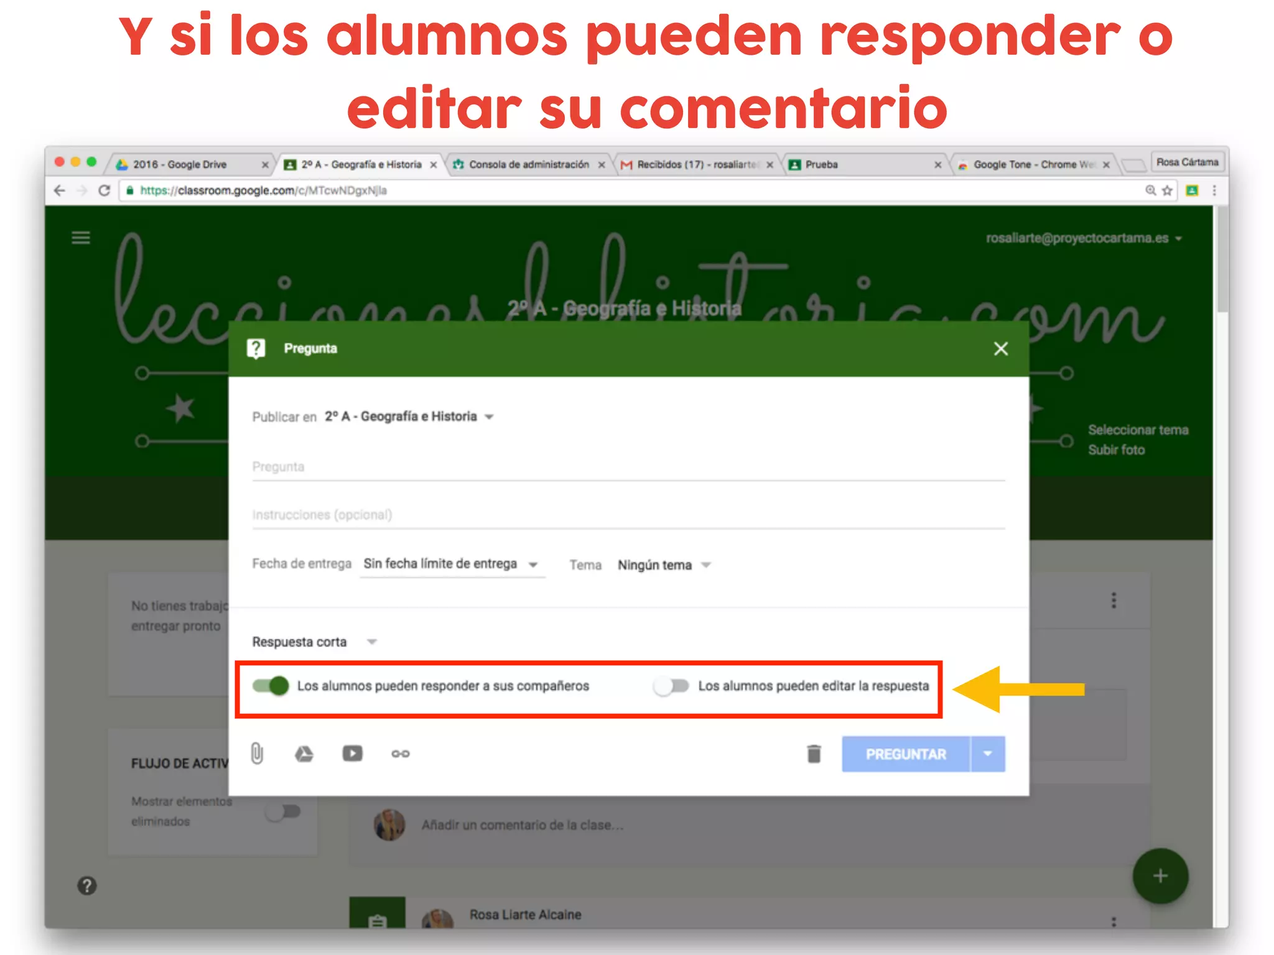
Task: Switch to the Consola de administración tab
Action: pos(529,165)
